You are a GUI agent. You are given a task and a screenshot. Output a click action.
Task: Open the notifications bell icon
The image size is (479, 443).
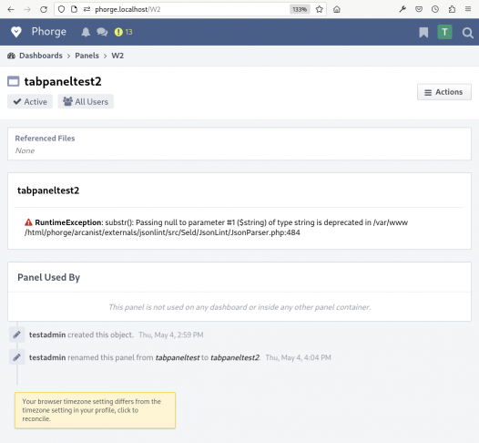[x=86, y=32]
